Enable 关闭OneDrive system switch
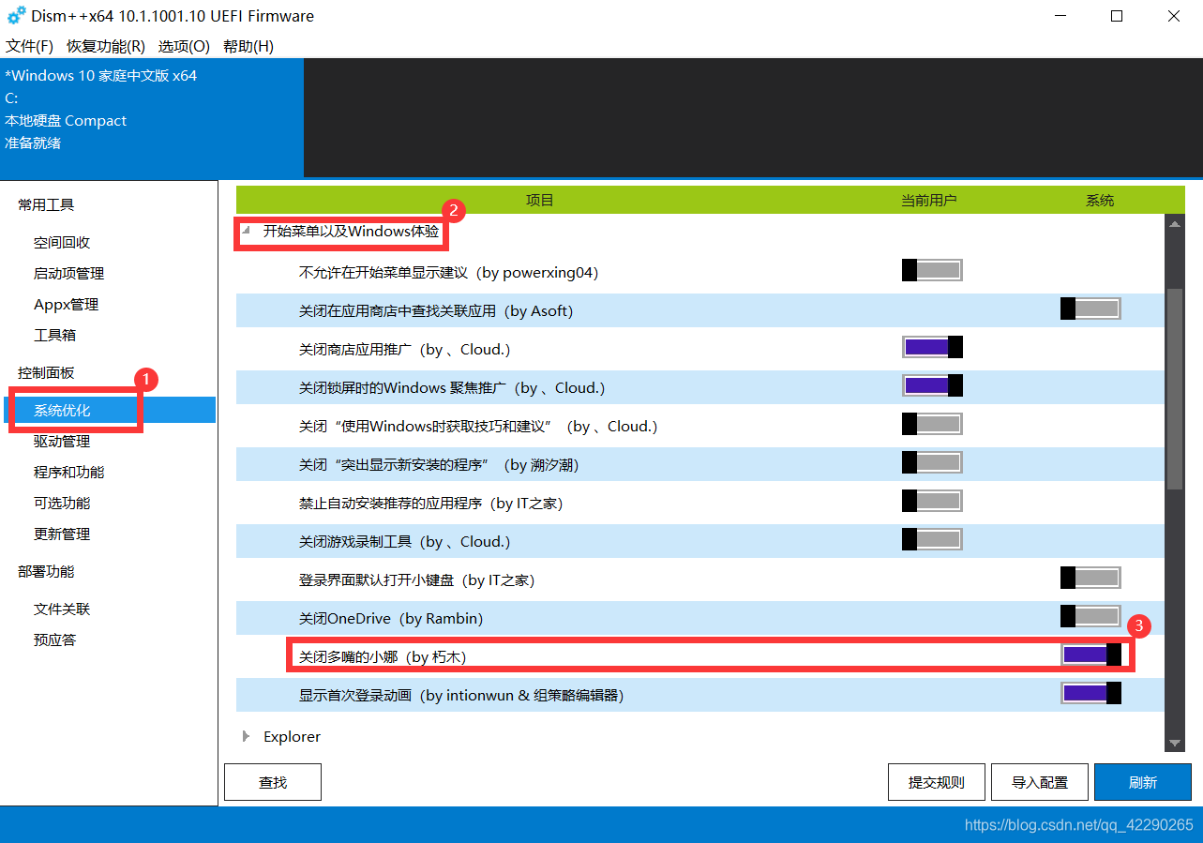Screen dimensions: 1203x843 coord(1090,616)
